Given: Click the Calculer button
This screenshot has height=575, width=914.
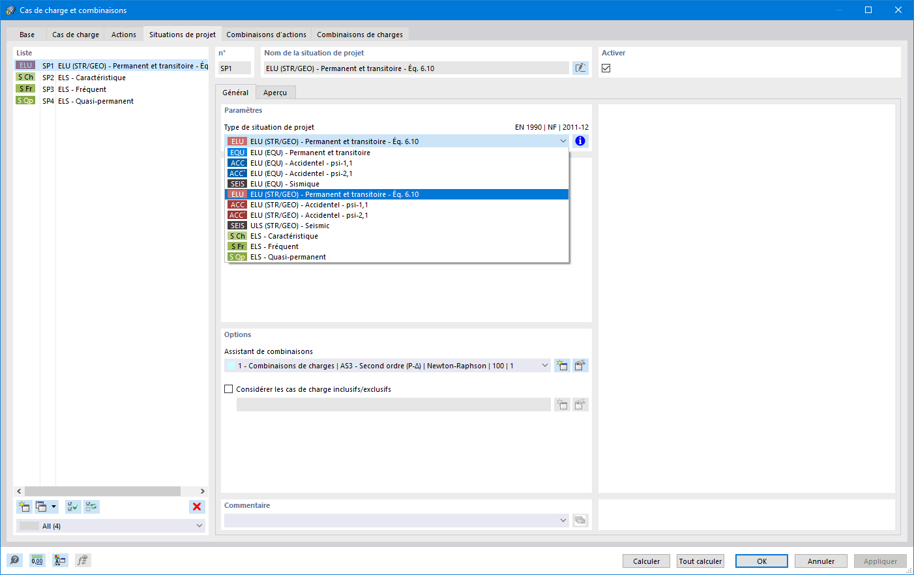Looking at the screenshot, I should [646, 561].
